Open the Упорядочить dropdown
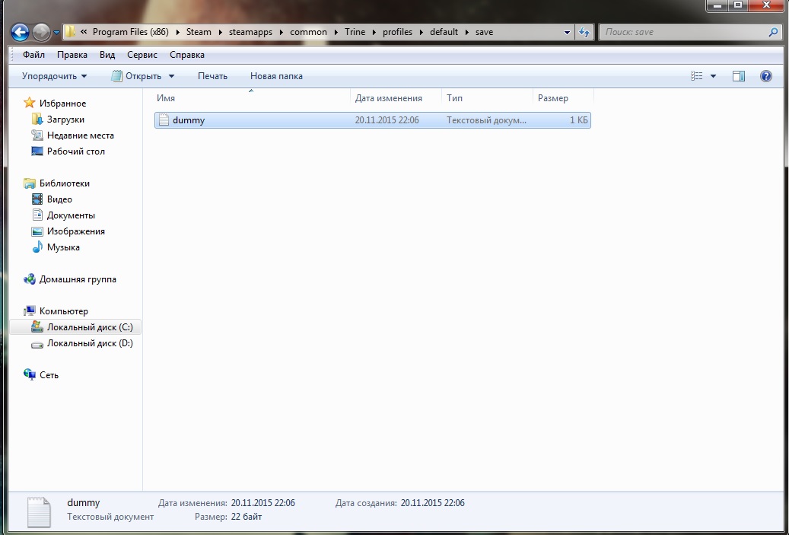This screenshot has width=789, height=535. coord(54,76)
